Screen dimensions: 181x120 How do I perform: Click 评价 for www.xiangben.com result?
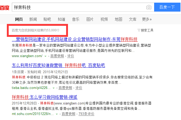click(x=71, y=56)
